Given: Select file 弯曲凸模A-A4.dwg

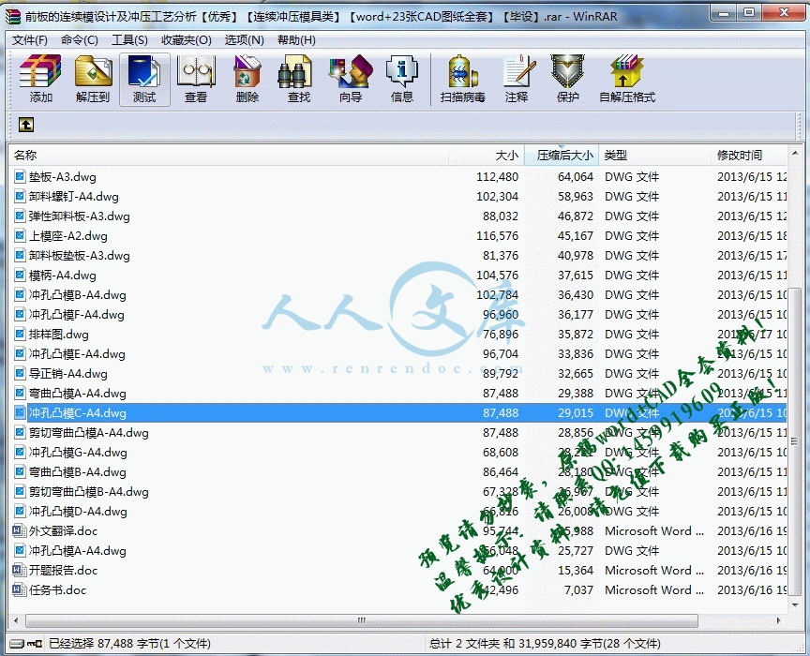Looking at the screenshot, I should pos(78,393).
